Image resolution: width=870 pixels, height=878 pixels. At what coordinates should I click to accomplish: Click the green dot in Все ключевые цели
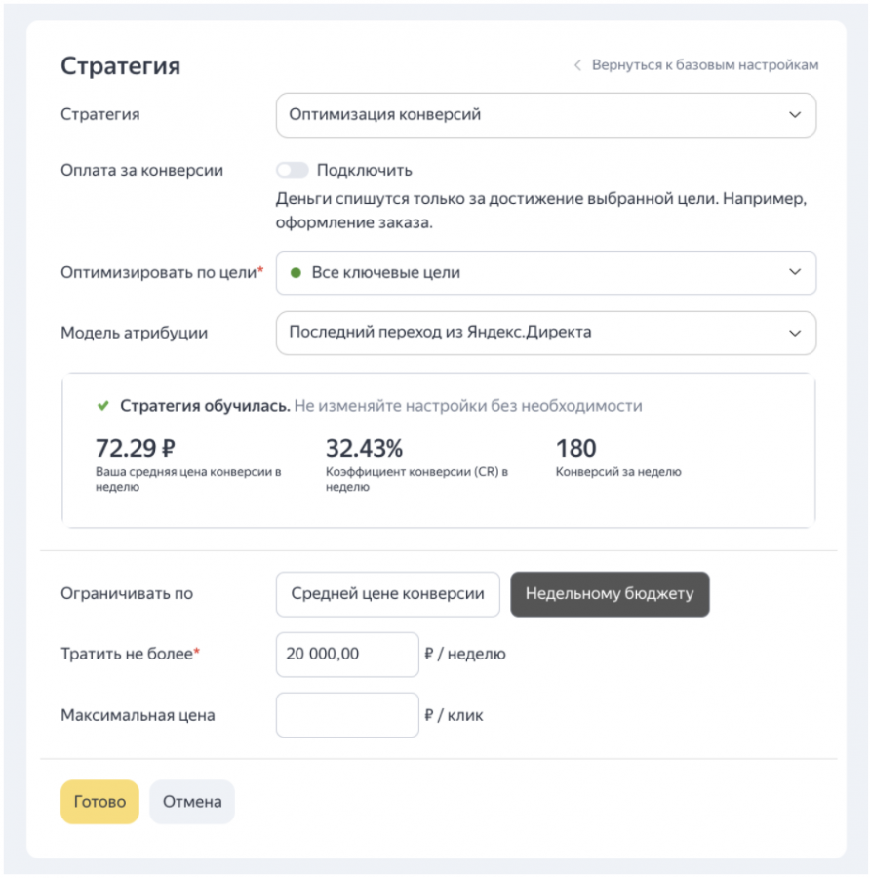(297, 273)
